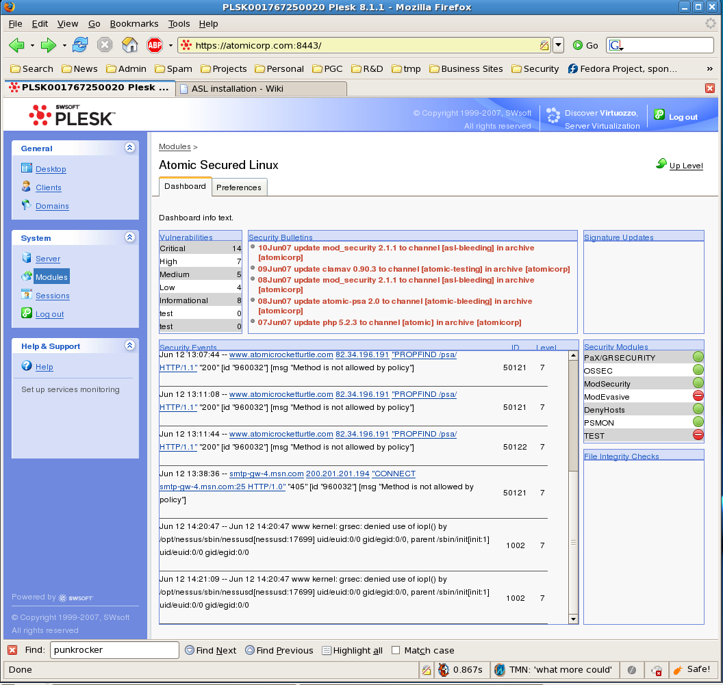Click the Stop loading icon
Viewport: 723px width, 685px height.
pos(104,45)
